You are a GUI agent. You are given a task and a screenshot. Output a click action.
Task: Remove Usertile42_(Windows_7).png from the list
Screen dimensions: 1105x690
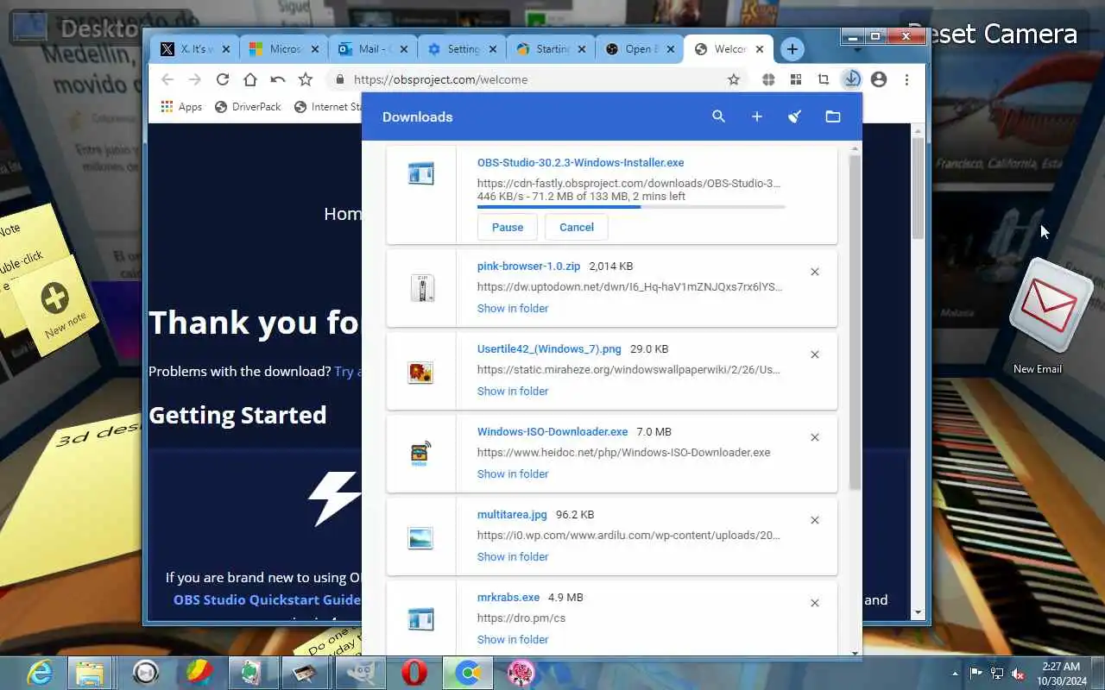coord(815,354)
